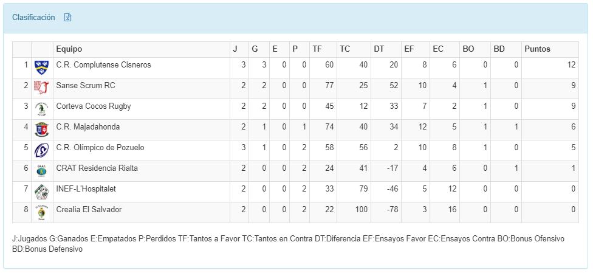
Task: Click the Clasificación panel heading
Action: pyautogui.click(x=33, y=18)
